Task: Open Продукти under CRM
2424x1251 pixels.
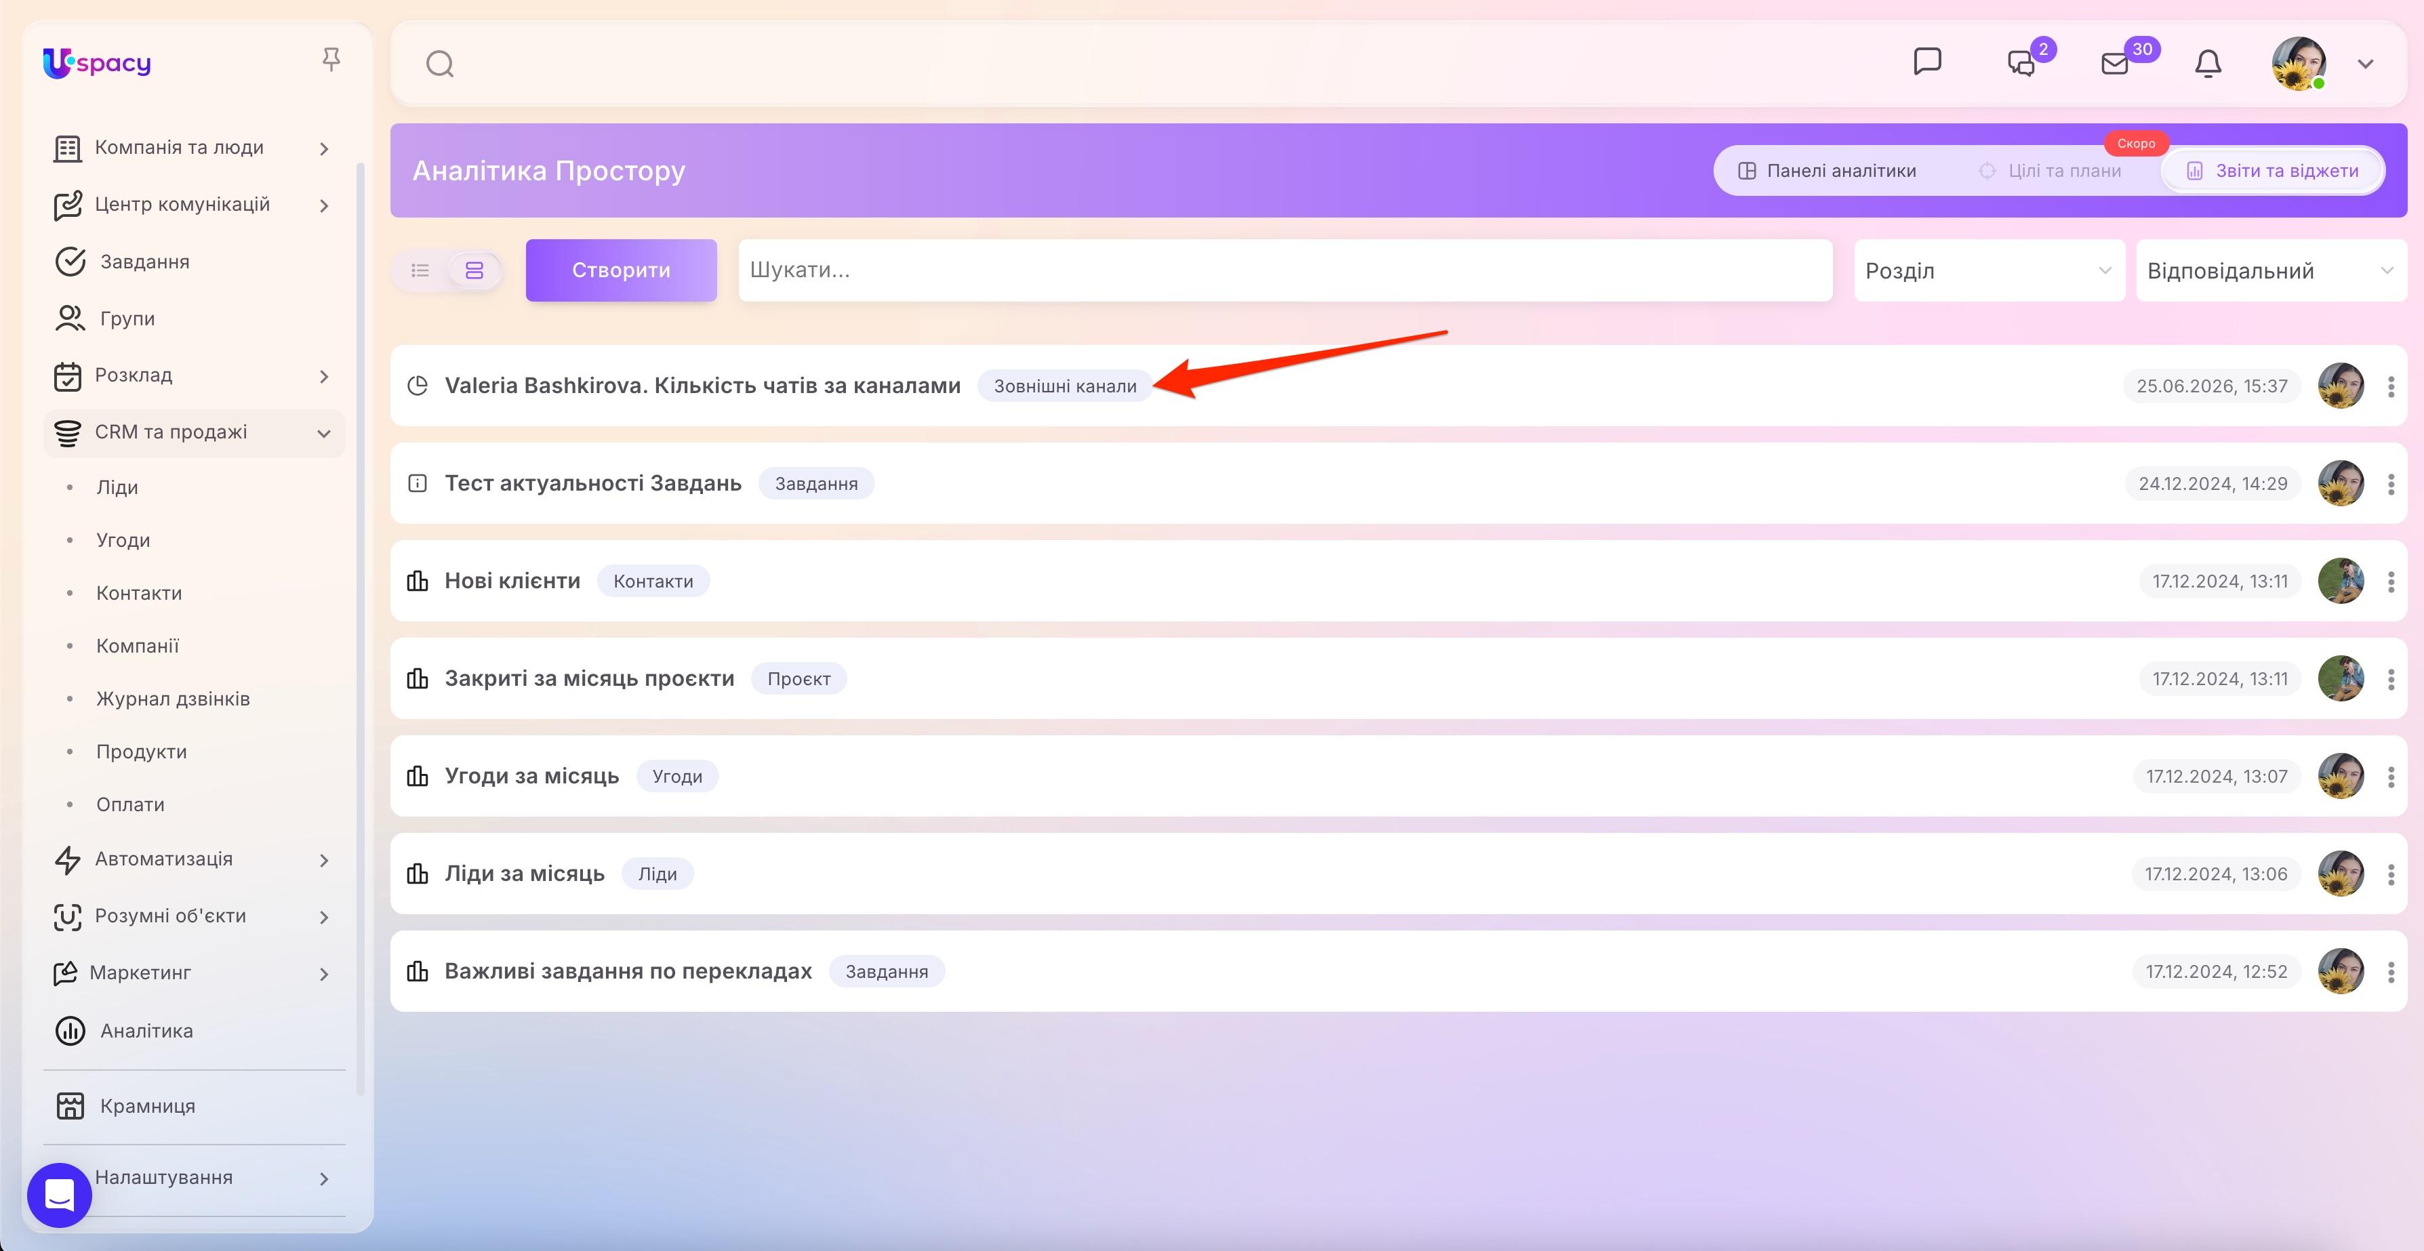Action: [141, 752]
